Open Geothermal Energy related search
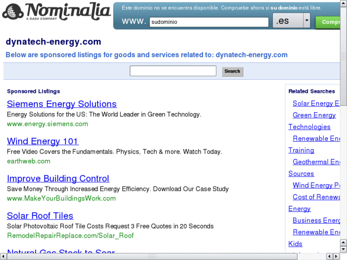 point(316,162)
